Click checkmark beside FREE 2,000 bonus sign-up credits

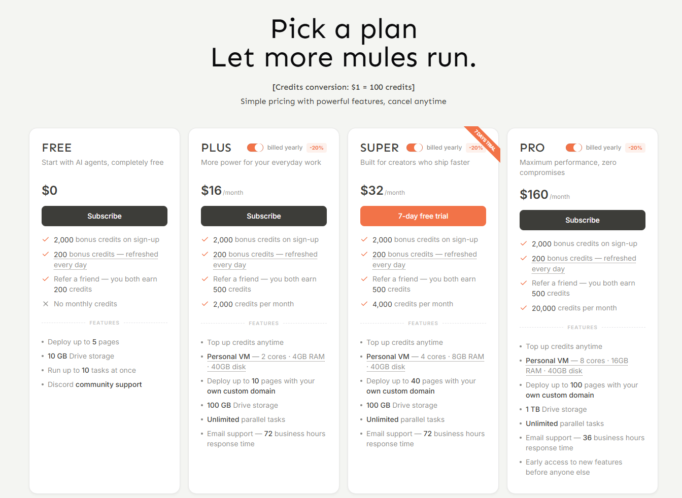tap(46, 239)
